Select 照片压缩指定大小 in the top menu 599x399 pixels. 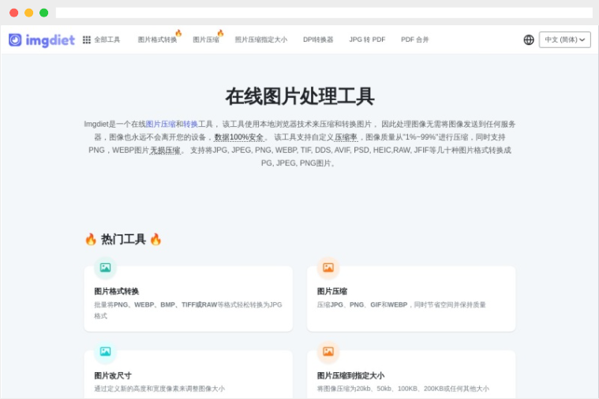click(260, 39)
